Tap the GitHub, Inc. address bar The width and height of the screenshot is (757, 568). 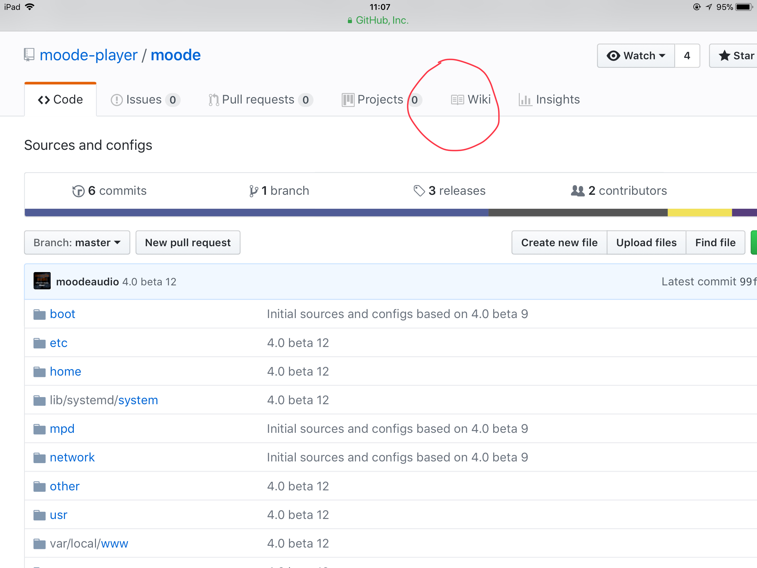pos(378,20)
